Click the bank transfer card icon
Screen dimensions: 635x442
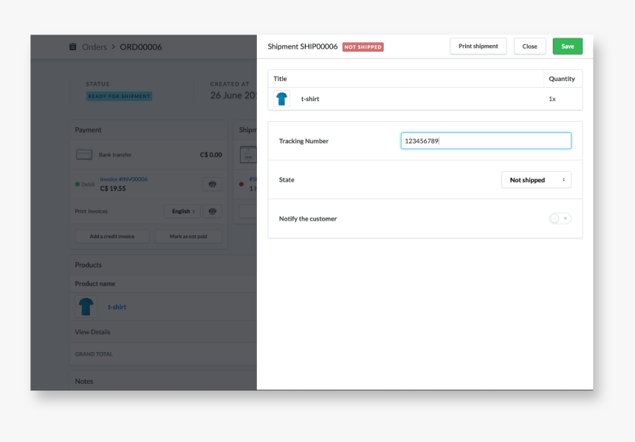(x=84, y=155)
